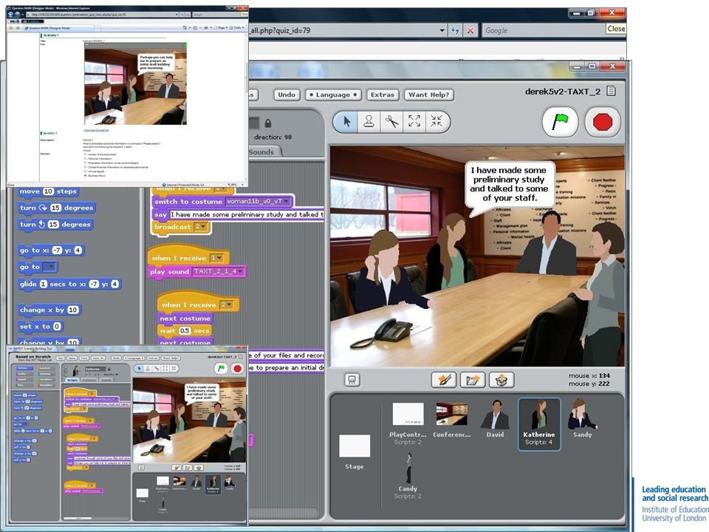This screenshot has width=709, height=532.
Task: Open the address bar history dropdown arrow
Action: pos(442,30)
